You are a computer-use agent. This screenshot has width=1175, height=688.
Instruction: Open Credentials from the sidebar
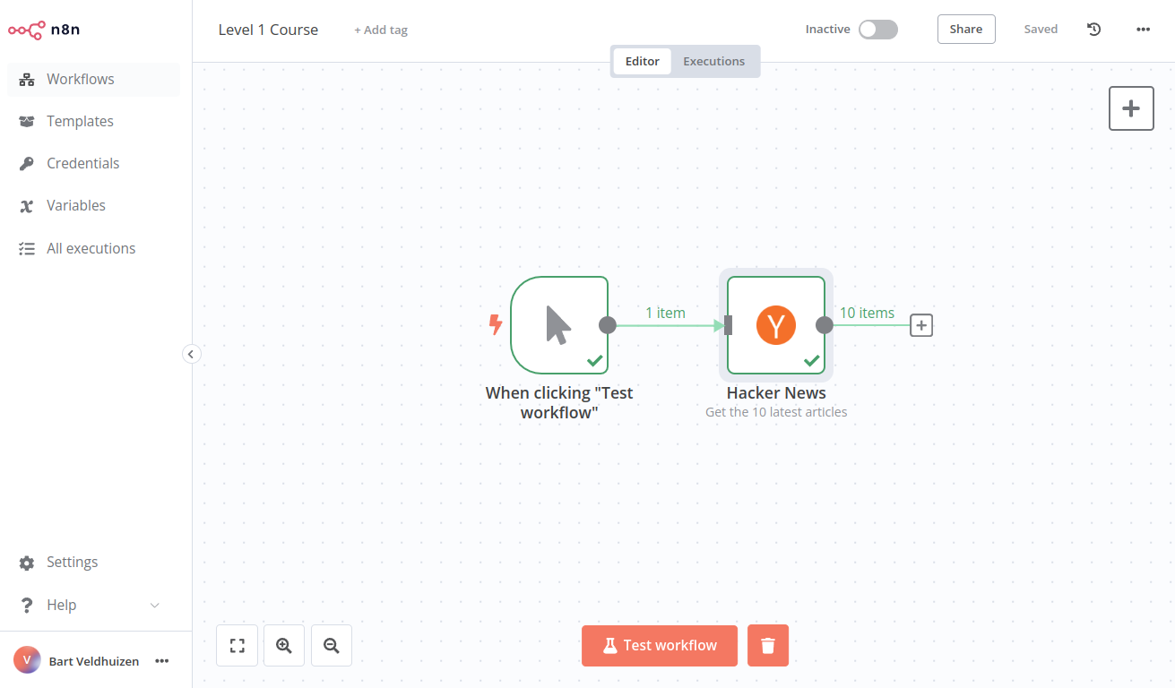[x=82, y=163]
